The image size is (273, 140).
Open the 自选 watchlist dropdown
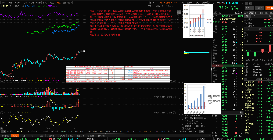pyautogui.click(x=249, y=8)
